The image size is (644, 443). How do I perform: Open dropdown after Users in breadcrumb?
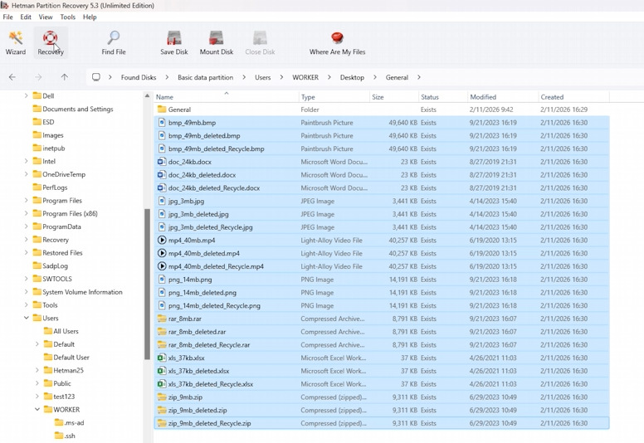(281, 77)
